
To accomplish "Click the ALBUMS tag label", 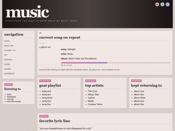I will pyautogui.click(x=136, y=81).
